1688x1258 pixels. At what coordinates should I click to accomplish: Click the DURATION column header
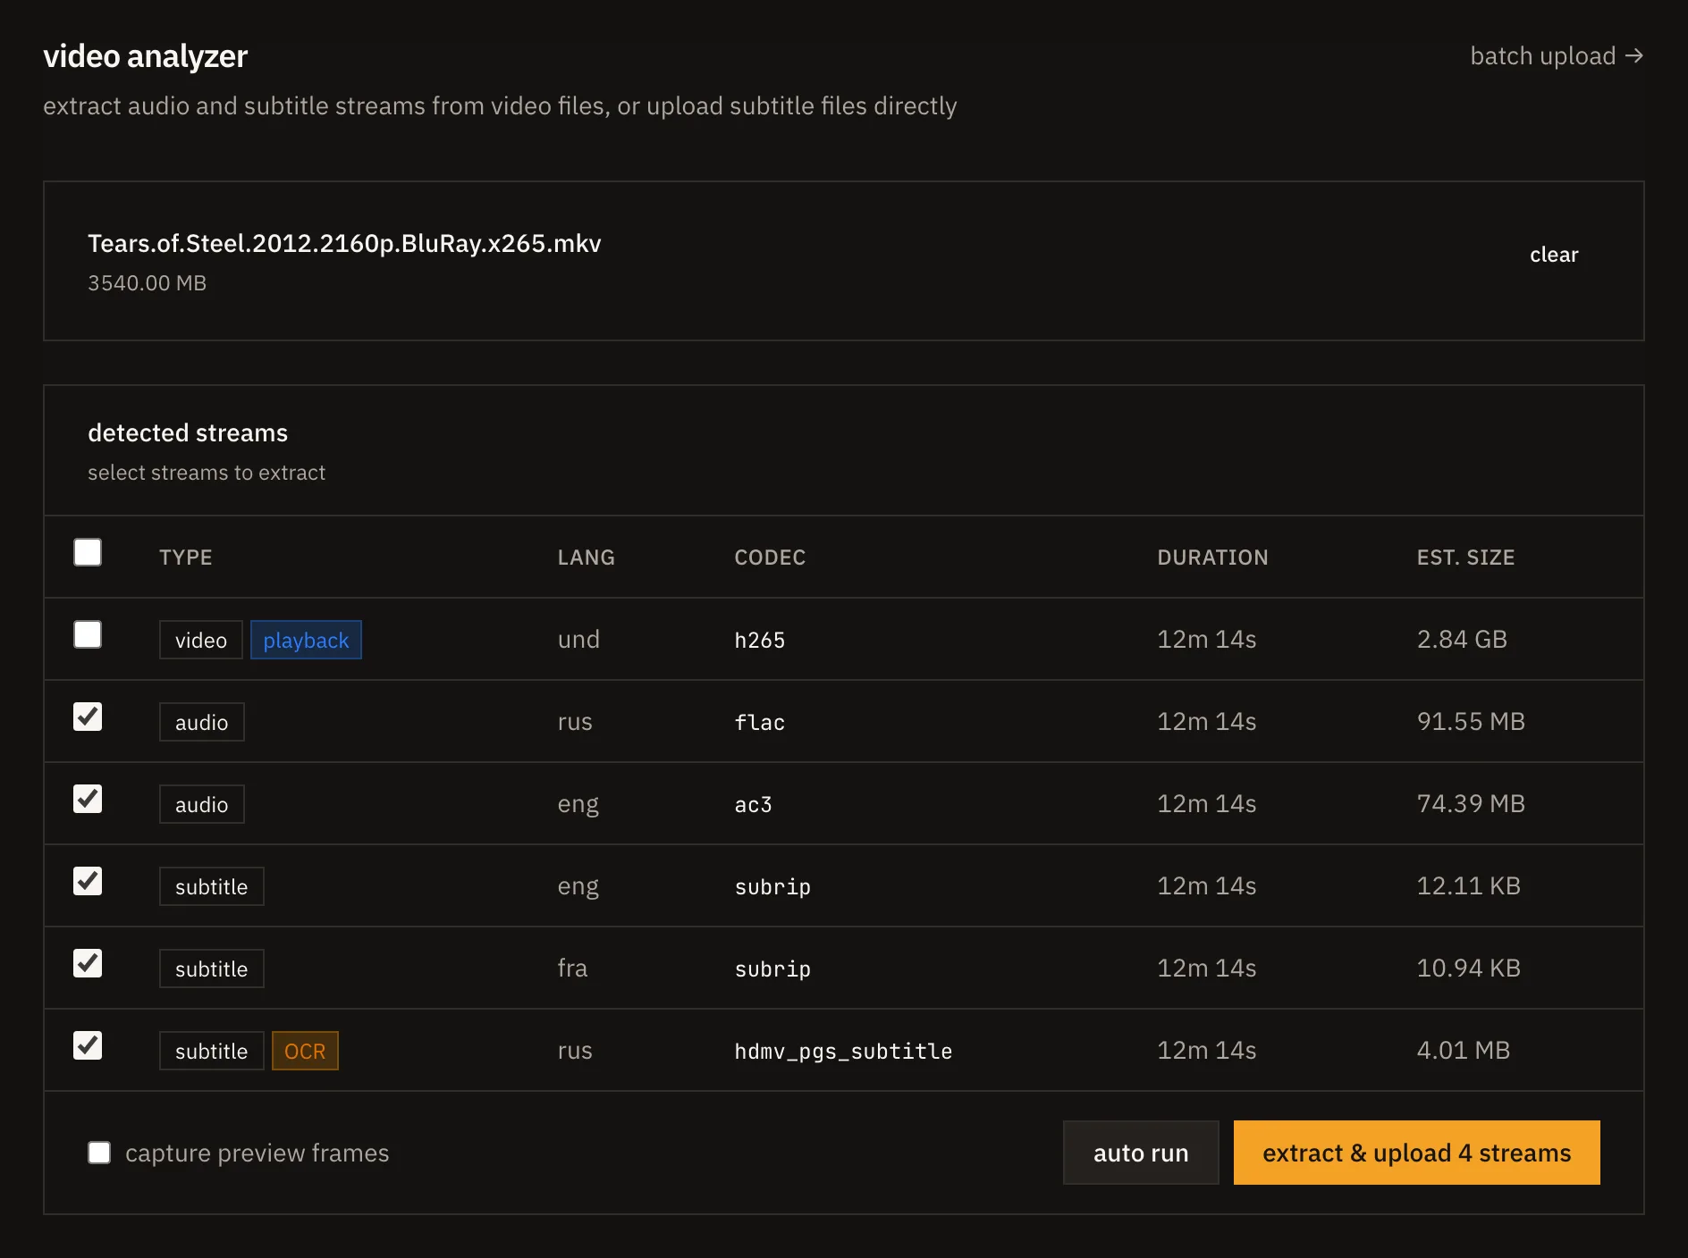(x=1212, y=558)
